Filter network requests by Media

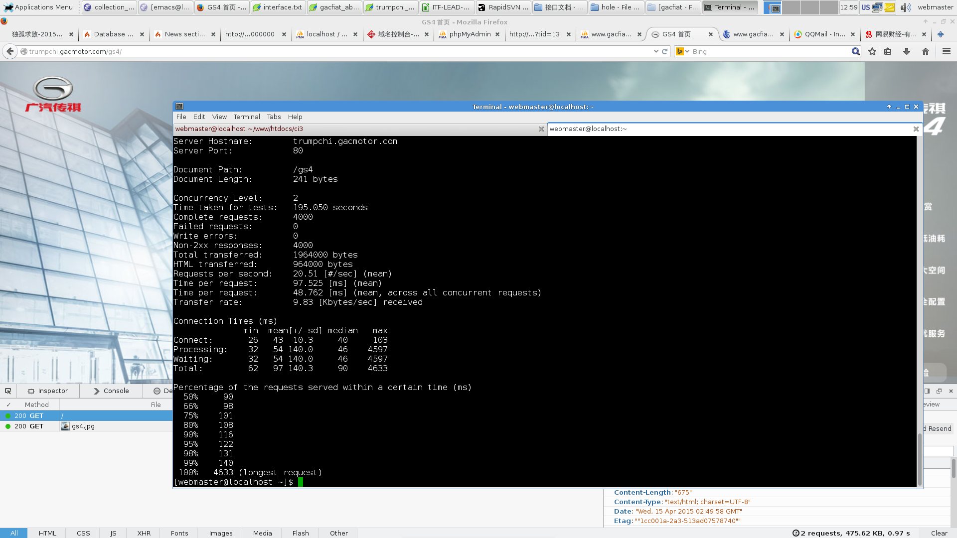click(x=262, y=533)
